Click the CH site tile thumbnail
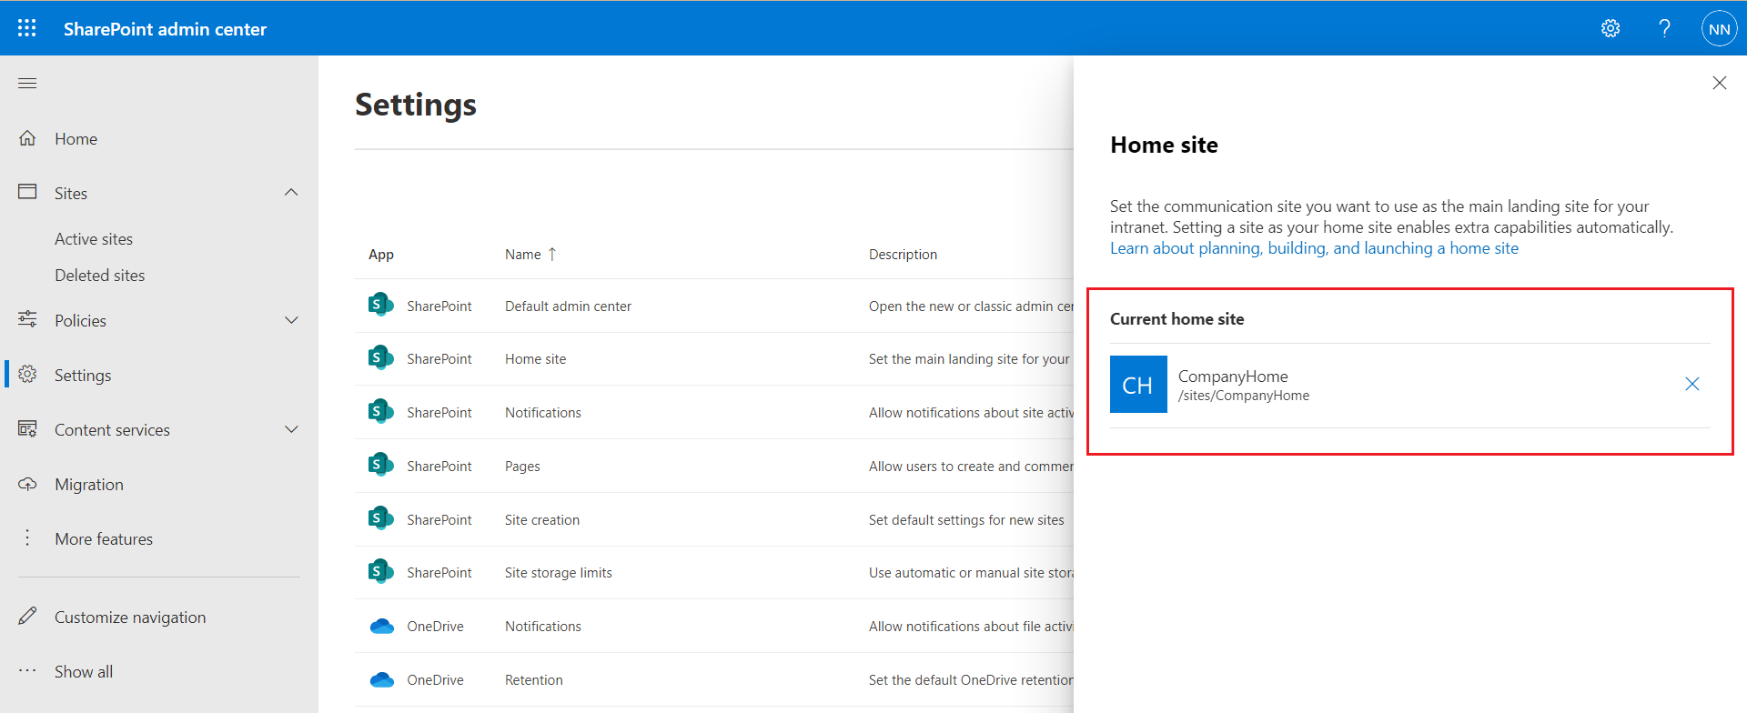The image size is (1747, 713). pyautogui.click(x=1138, y=385)
